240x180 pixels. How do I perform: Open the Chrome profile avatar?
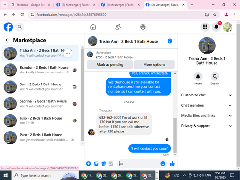coord(226,15)
